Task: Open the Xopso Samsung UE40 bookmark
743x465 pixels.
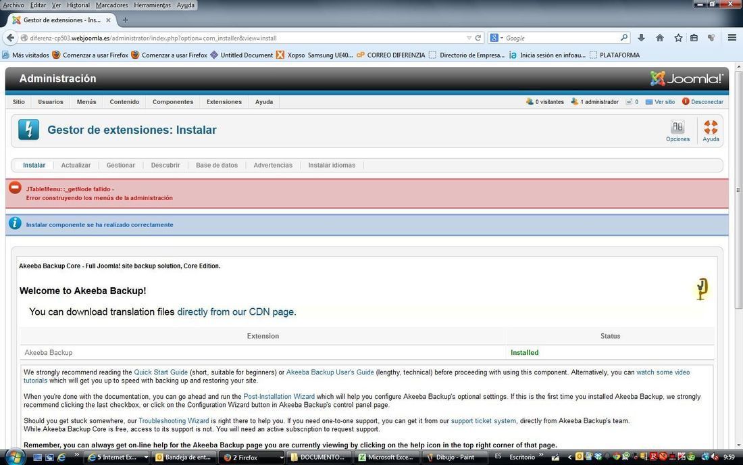Action: point(315,55)
